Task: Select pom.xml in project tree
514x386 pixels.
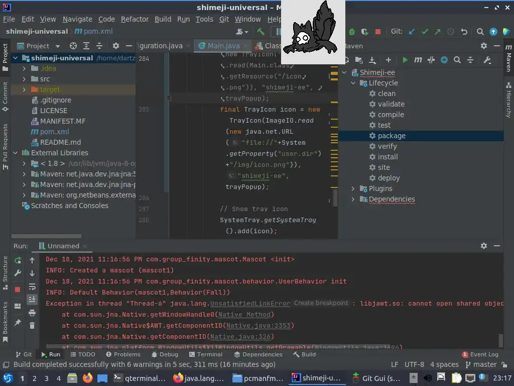Action: tap(54, 132)
